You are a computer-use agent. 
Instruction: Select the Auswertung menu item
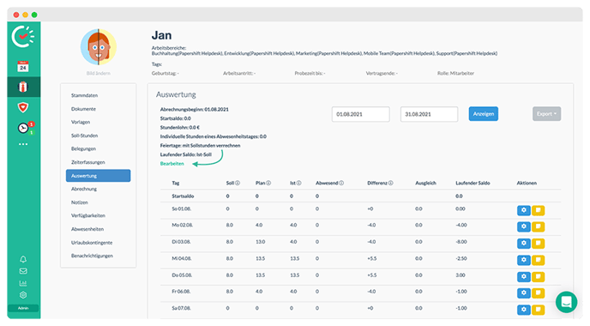[x=99, y=176]
